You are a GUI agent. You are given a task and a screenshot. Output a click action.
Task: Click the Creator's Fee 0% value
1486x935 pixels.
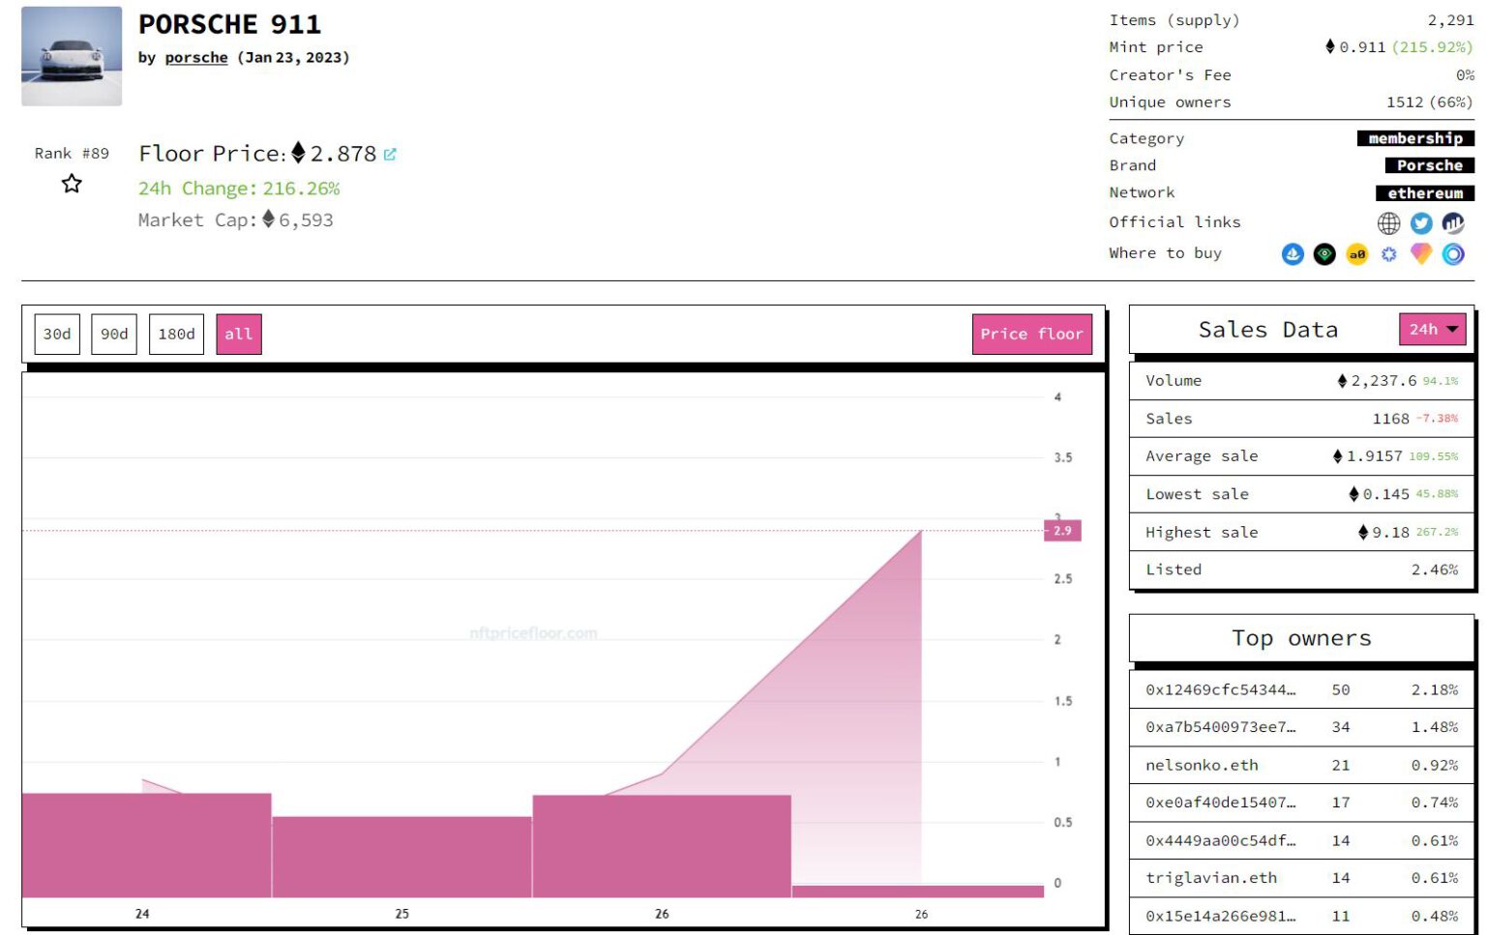pos(1465,75)
